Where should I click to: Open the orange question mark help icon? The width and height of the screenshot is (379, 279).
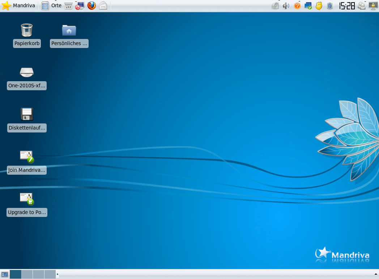(297, 6)
